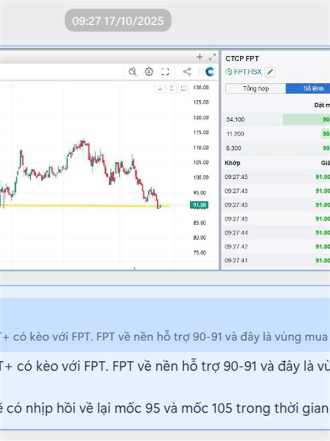Image resolution: width=330 pixels, height=441 pixels.
Task: Click the 125.00 price axis label
Action: coord(201,102)
